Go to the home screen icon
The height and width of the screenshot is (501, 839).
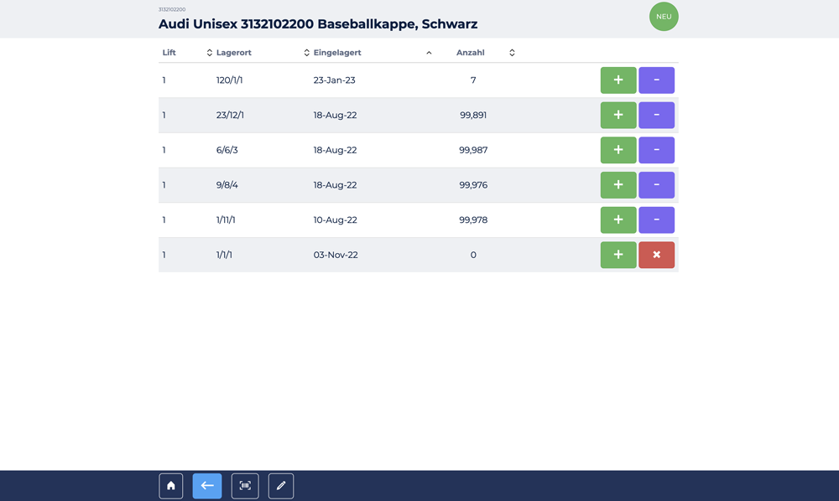(x=171, y=486)
